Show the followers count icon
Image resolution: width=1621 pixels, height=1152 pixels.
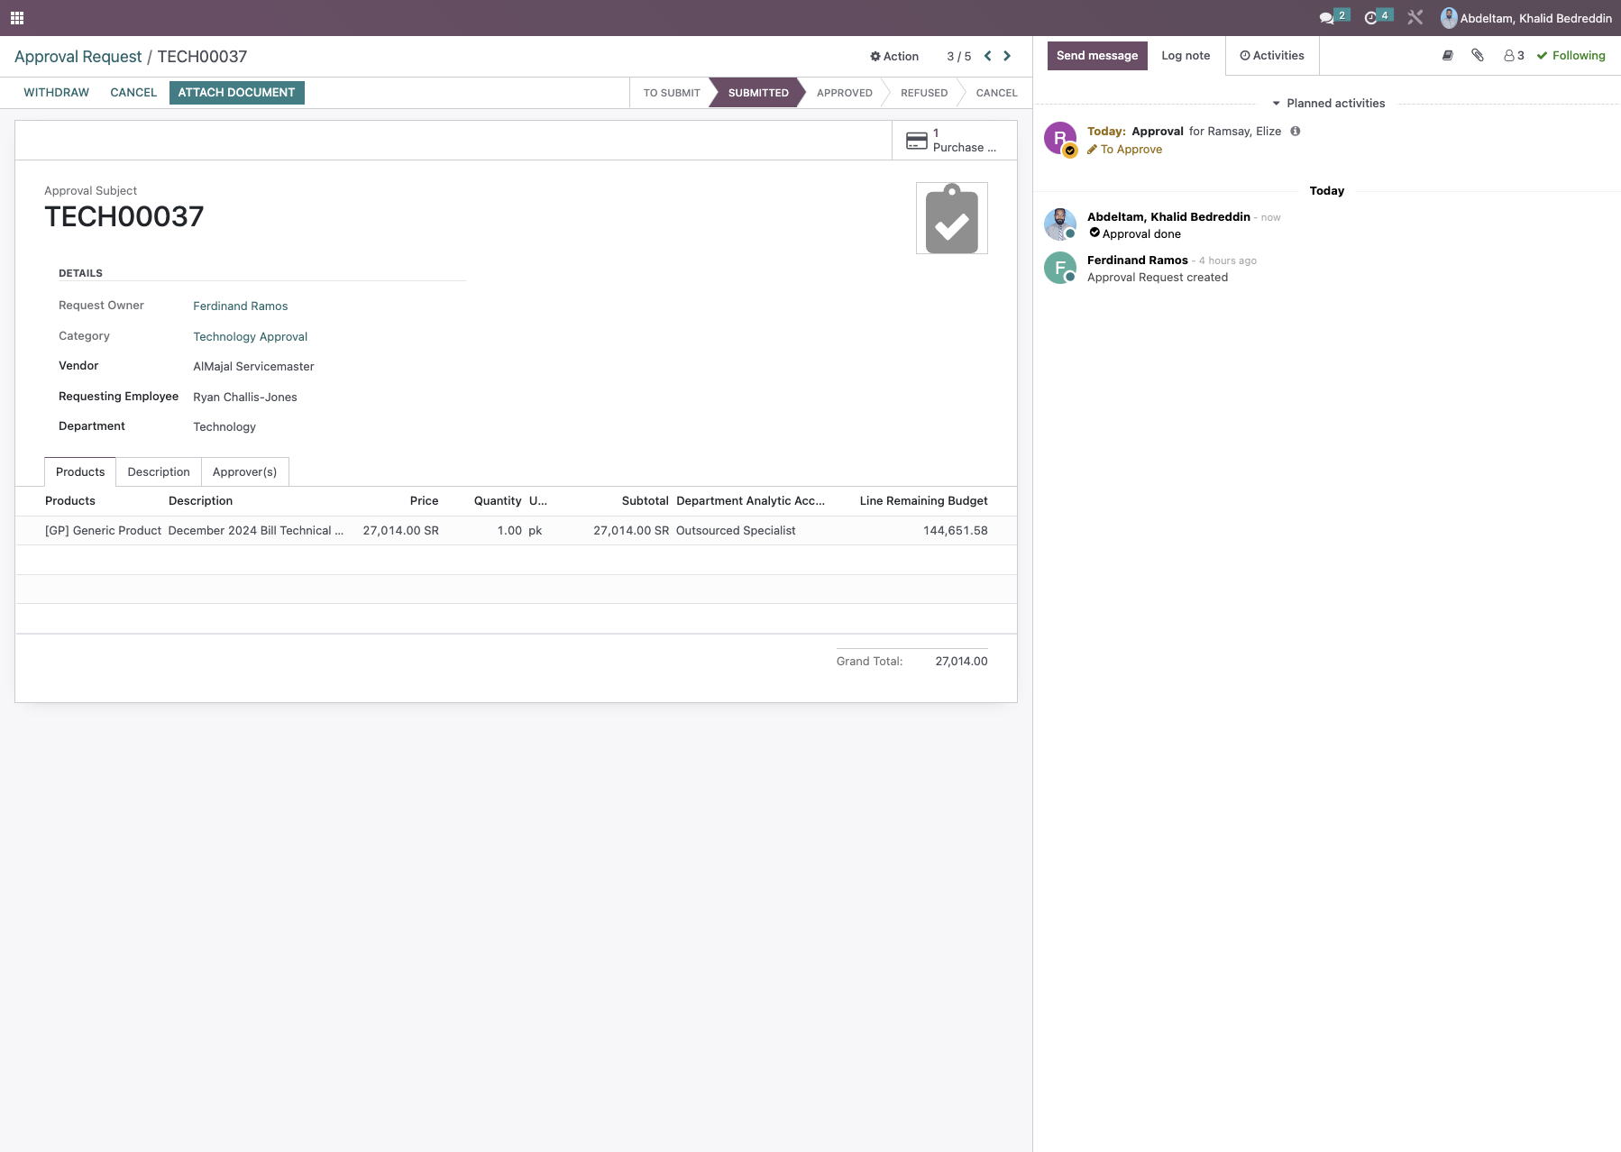click(x=1514, y=56)
